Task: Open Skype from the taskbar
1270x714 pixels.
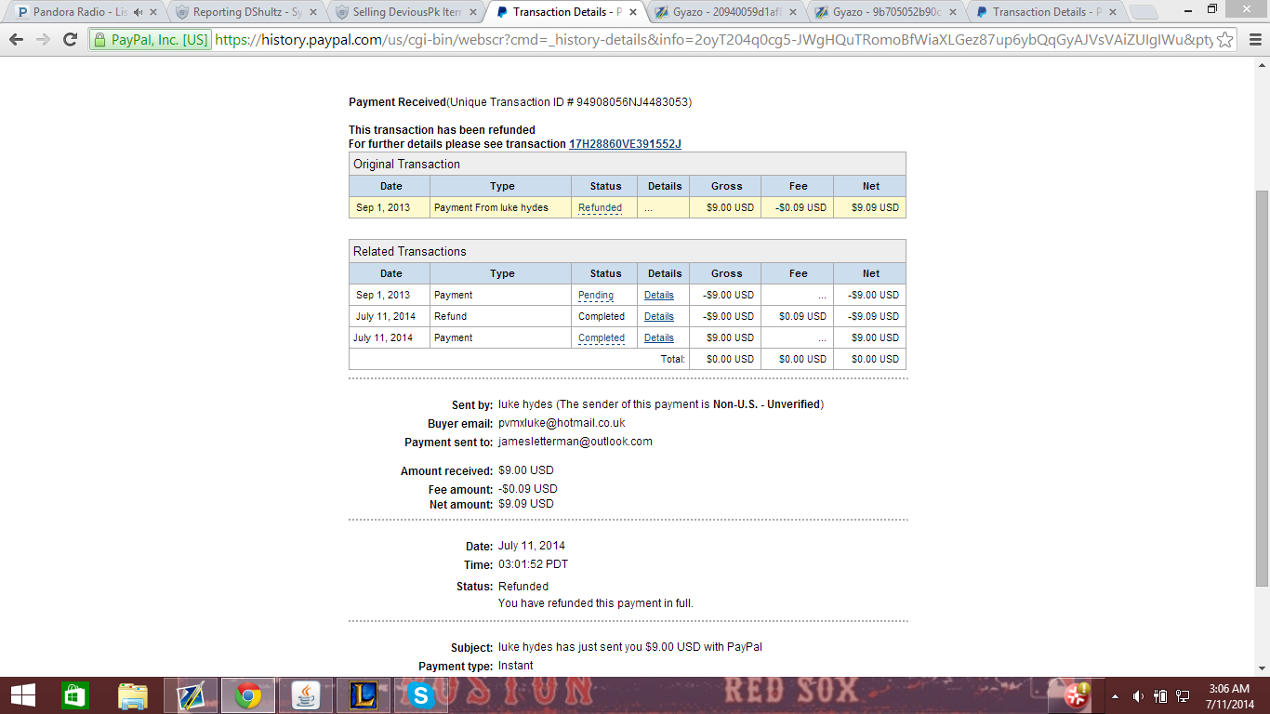Action: 421,694
